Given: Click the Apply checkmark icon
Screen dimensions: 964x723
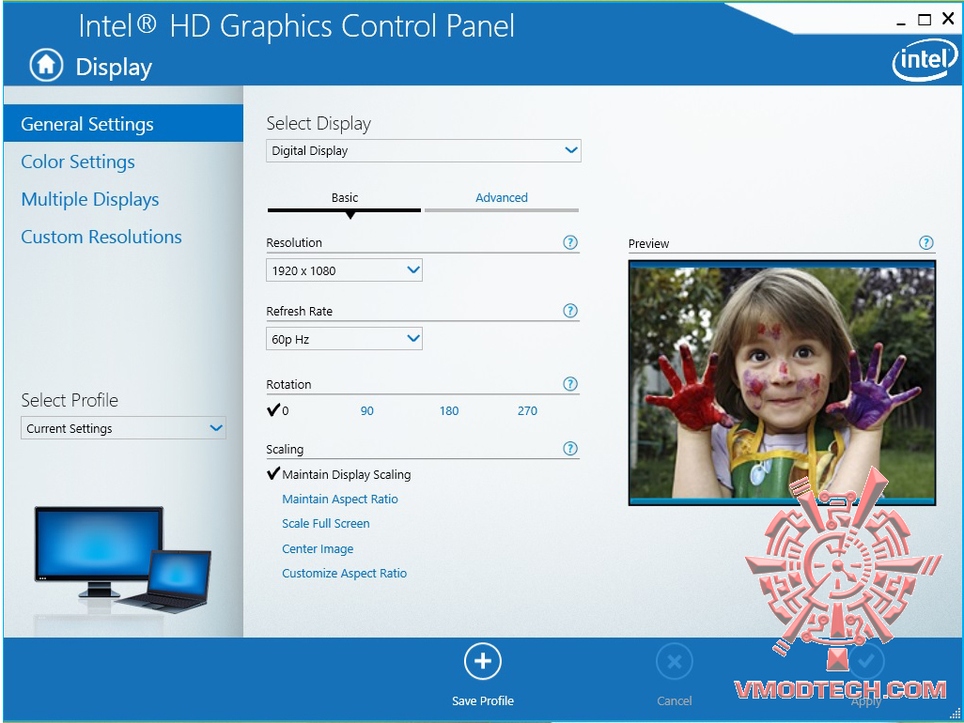Looking at the screenshot, I should [866, 662].
